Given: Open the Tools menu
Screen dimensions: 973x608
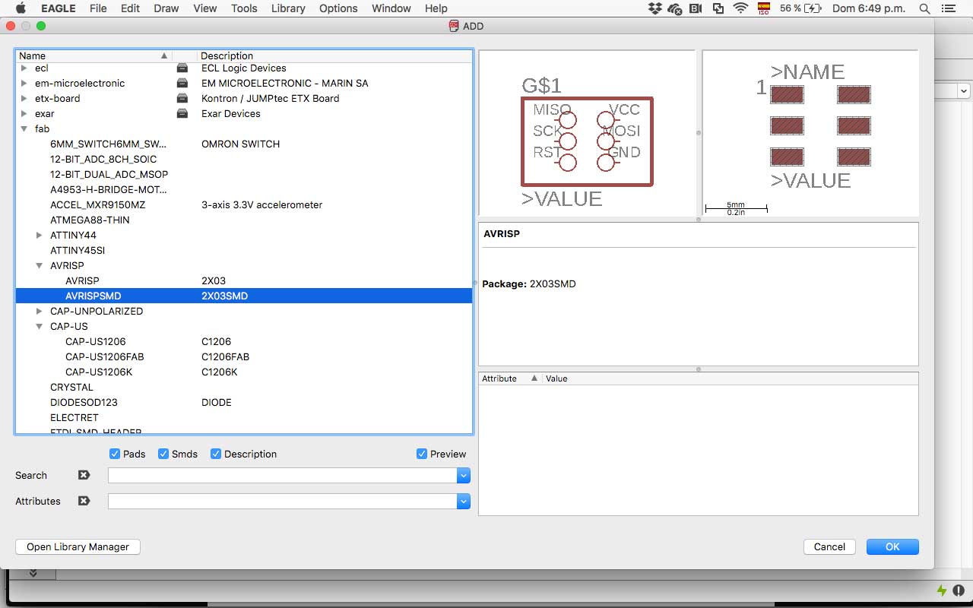Looking at the screenshot, I should (x=244, y=8).
